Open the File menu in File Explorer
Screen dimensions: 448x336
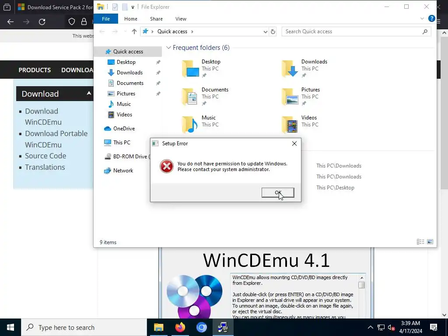coord(106,18)
